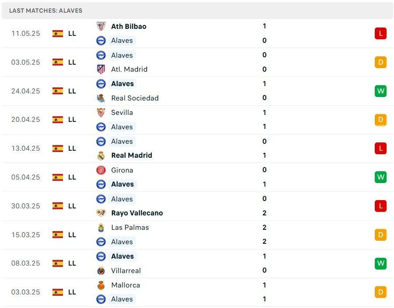Click the Real Madrid club crest
Viewport: 394px width, 308px height.
pyautogui.click(x=101, y=155)
